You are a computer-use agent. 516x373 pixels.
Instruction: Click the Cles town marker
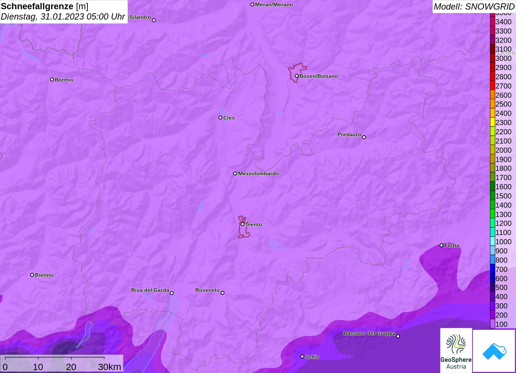tap(220, 118)
